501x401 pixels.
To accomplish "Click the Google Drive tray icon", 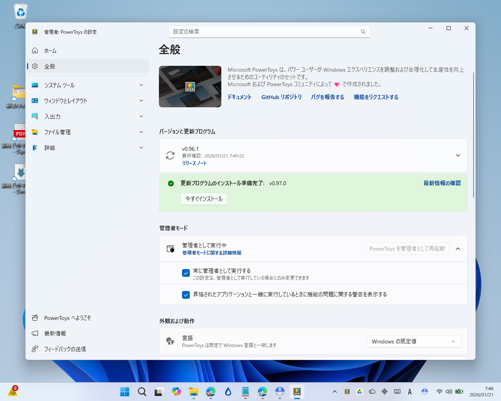I will click(x=360, y=392).
